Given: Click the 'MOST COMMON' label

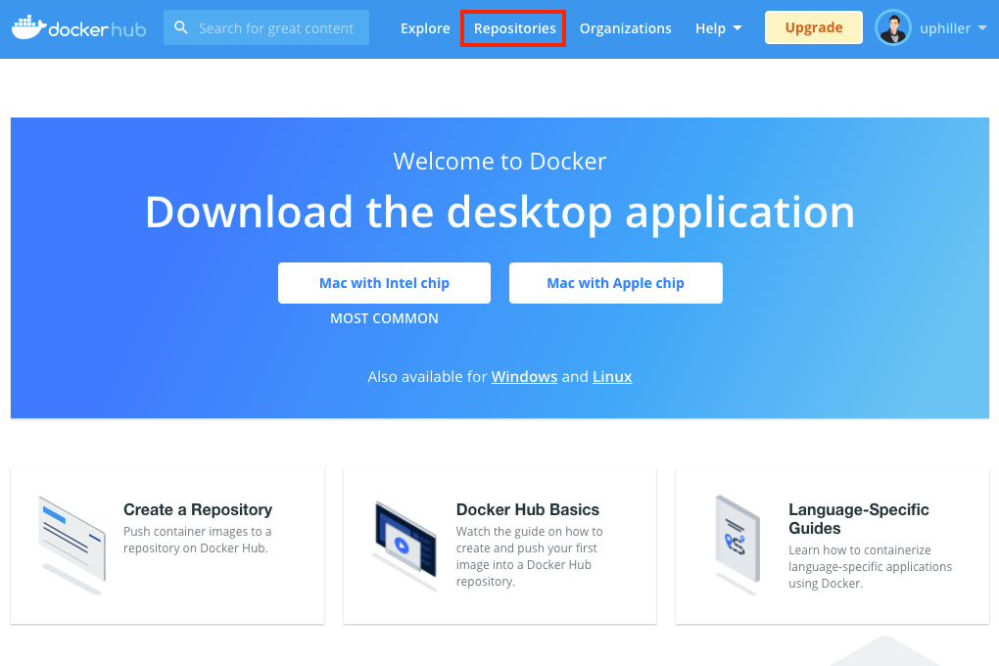Looking at the screenshot, I should coord(384,318).
